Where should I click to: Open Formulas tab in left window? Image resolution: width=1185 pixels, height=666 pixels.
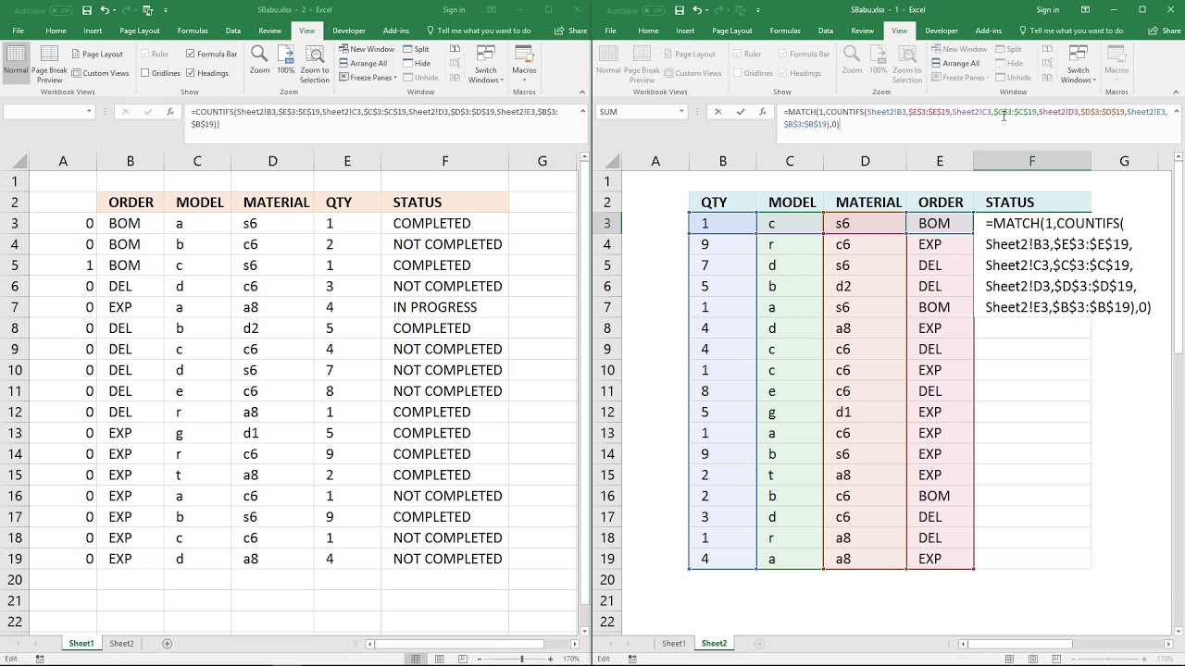click(x=193, y=31)
